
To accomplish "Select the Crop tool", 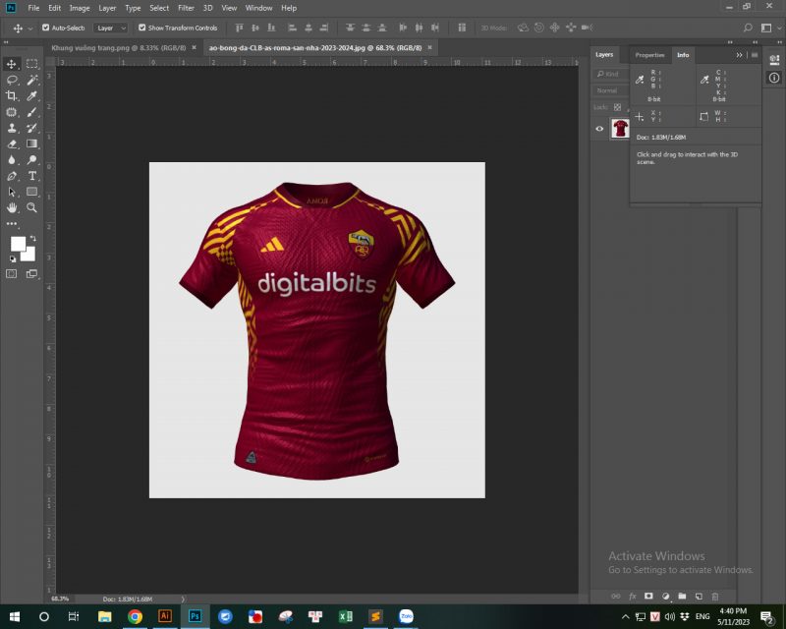I will click(11, 95).
